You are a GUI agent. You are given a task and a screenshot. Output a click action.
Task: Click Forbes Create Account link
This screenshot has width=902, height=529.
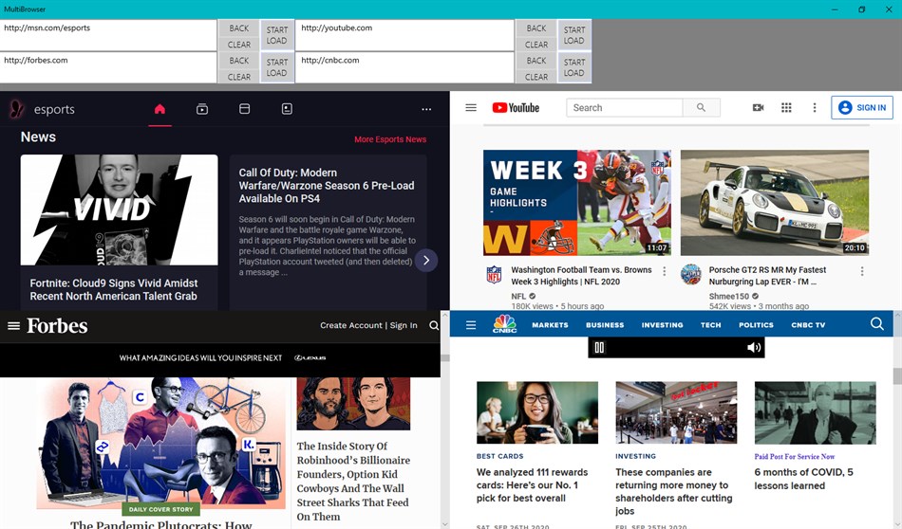coord(351,325)
